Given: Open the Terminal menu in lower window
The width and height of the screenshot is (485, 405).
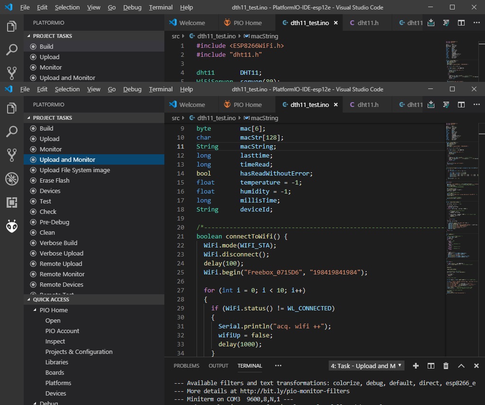Looking at the screenshot, I should (x=161, y=89).
